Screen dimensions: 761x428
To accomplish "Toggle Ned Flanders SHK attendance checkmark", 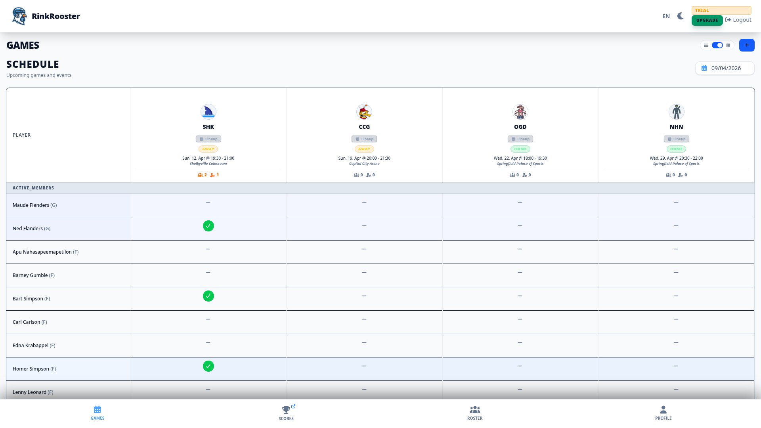I will (x=208, y=226).
